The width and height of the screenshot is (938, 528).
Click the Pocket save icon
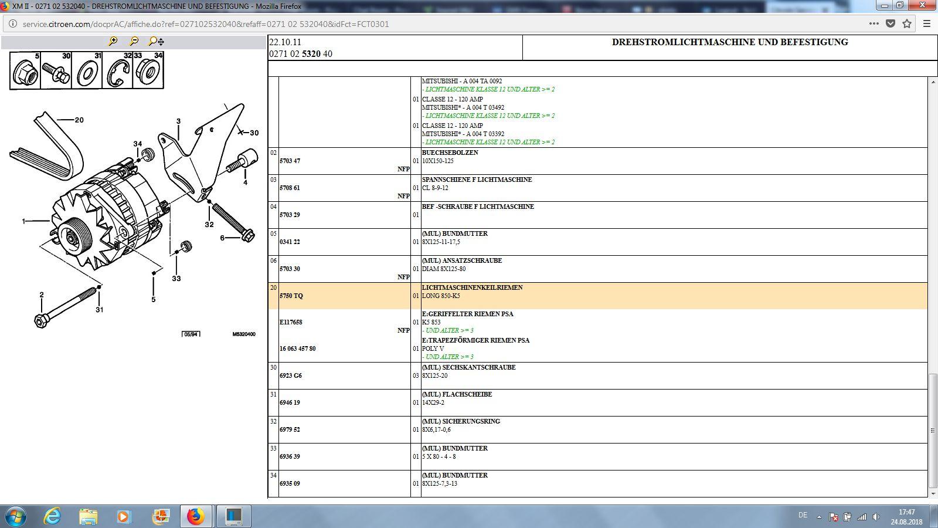[891, 24]
